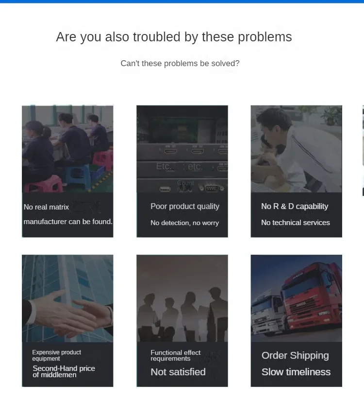Click 'No detection, no worry' text

coord(185,223)
